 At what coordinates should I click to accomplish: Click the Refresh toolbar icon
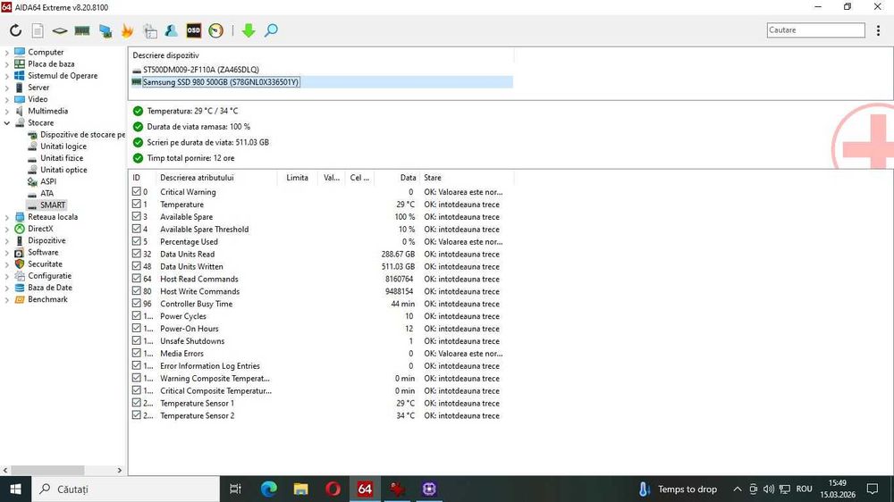click(x=15, y=30)
